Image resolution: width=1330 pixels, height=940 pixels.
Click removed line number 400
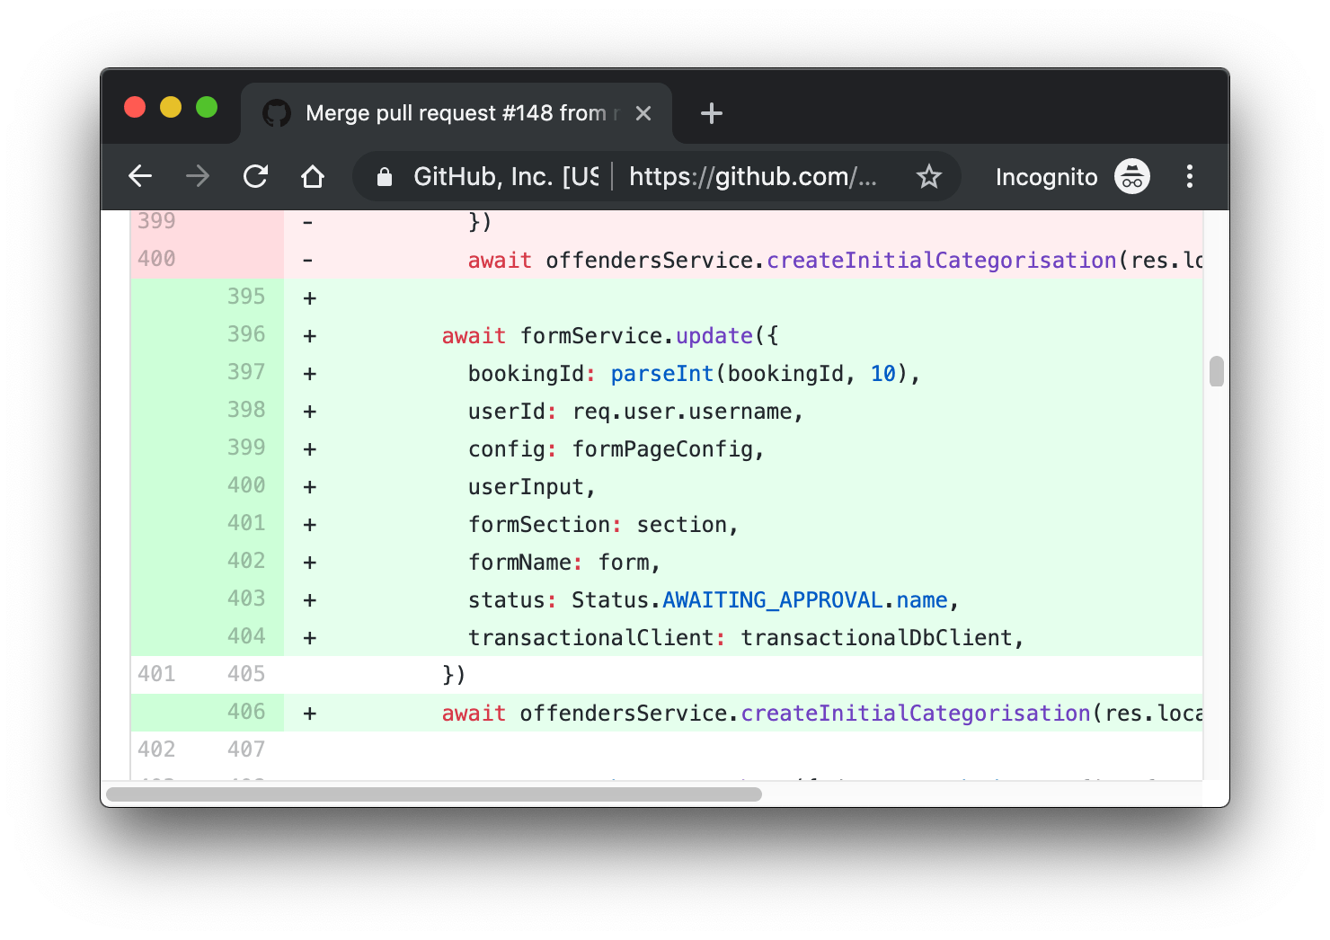[156, 259]
